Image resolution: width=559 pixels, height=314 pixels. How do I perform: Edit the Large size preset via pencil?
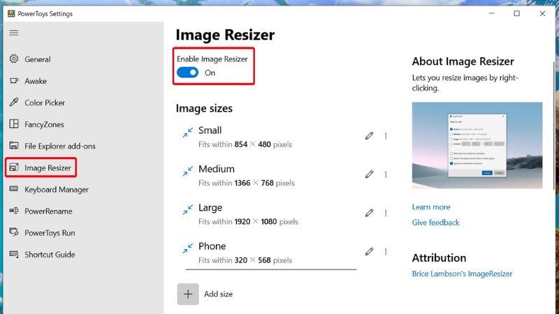pos(369,214)
